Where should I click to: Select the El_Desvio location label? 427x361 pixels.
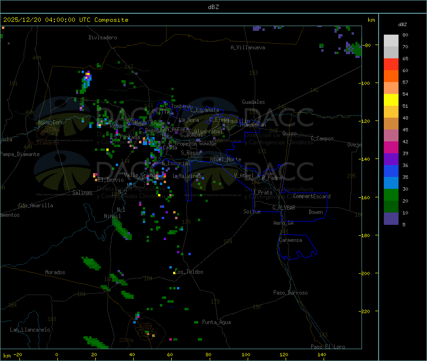click(x=111, y=180)
